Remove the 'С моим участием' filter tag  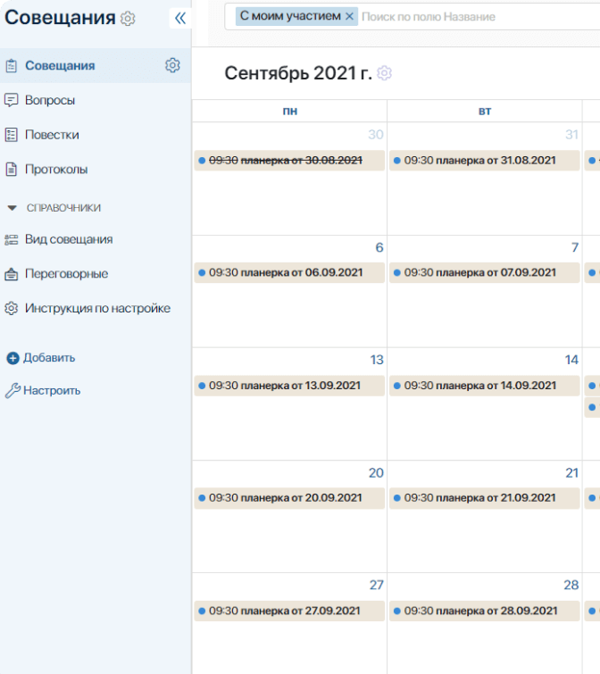click(x=350, y=16)
